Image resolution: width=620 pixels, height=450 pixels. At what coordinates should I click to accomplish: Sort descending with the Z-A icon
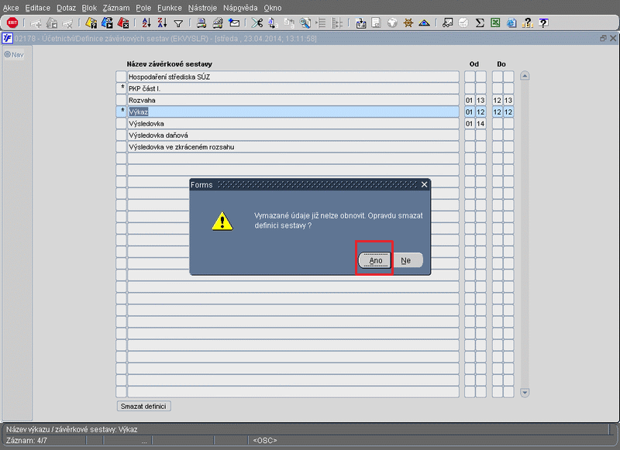click(162, 23)
